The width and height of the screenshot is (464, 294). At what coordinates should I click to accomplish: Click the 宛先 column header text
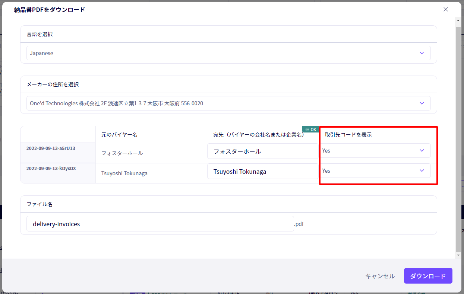click(x=259, y=135)
